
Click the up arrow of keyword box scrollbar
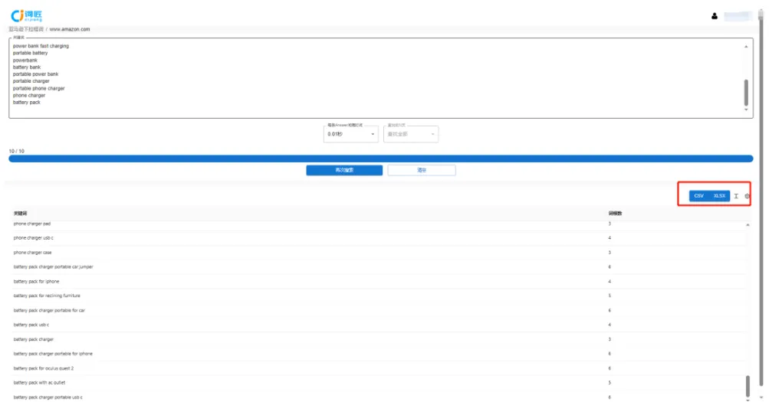746,47
